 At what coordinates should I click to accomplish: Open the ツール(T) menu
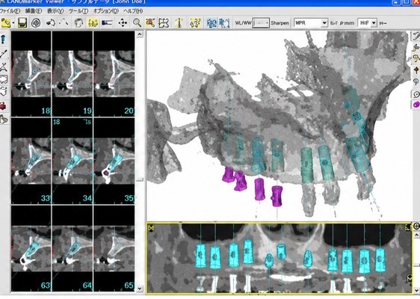[x=78, y=11]
